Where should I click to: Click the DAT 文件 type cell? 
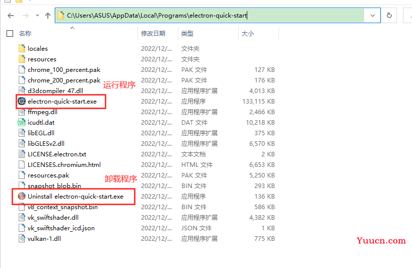click(x=194, y=123)
